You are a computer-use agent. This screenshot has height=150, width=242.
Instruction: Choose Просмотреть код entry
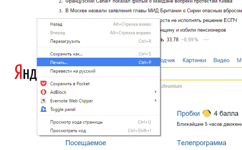click(99, 131)
